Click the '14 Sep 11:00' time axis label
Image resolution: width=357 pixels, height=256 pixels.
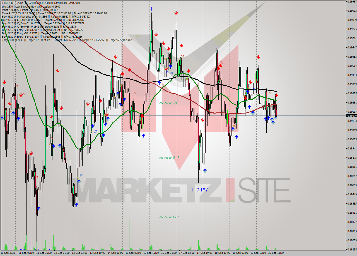tap(115, 253)
